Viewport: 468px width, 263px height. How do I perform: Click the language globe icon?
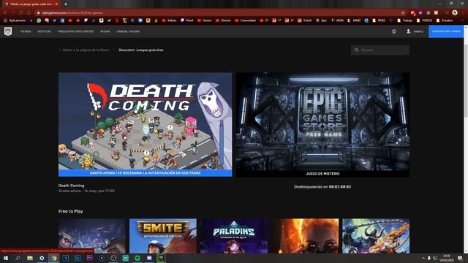tap(394, 31)
